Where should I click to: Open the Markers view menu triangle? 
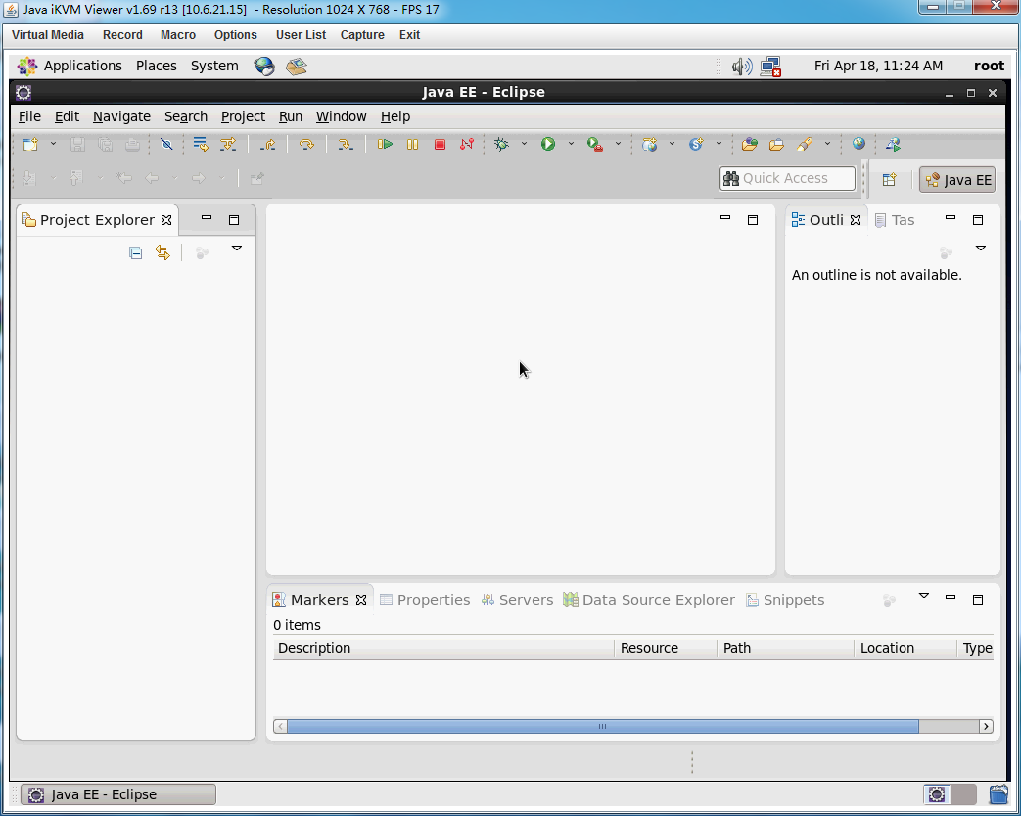point(923,596)
